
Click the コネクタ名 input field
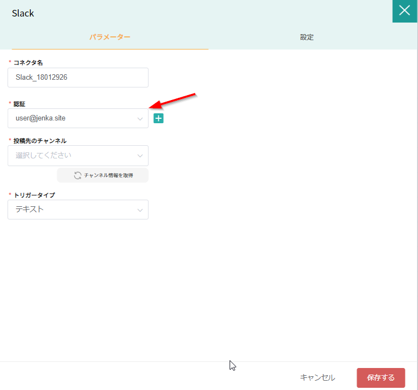point(78,78)
